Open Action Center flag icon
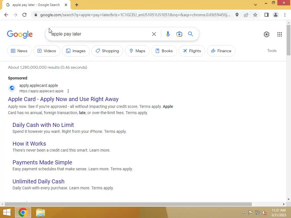 pos(250,212)
